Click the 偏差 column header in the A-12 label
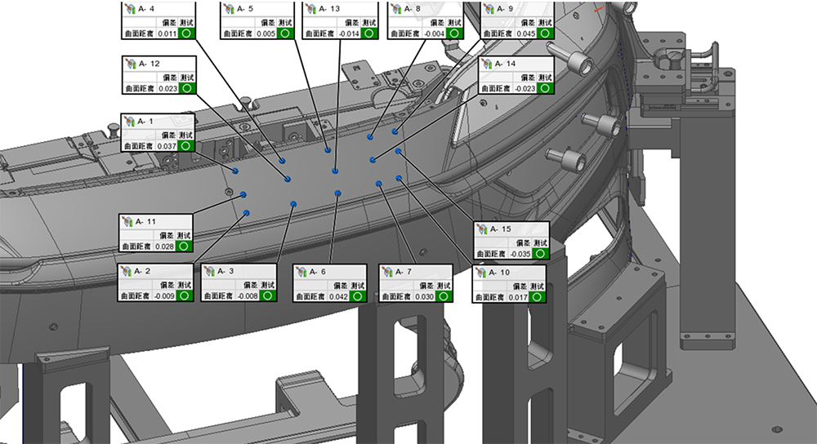This screenshot has height=444, width=817. pos(167,76)
